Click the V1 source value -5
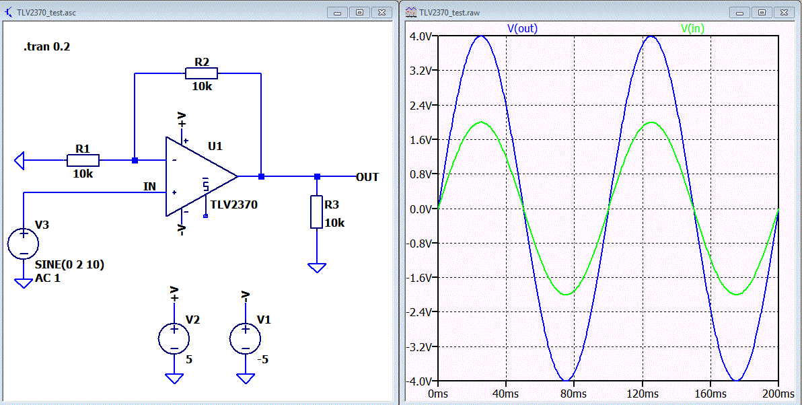 pyautogui.click(x=262, y=359)
